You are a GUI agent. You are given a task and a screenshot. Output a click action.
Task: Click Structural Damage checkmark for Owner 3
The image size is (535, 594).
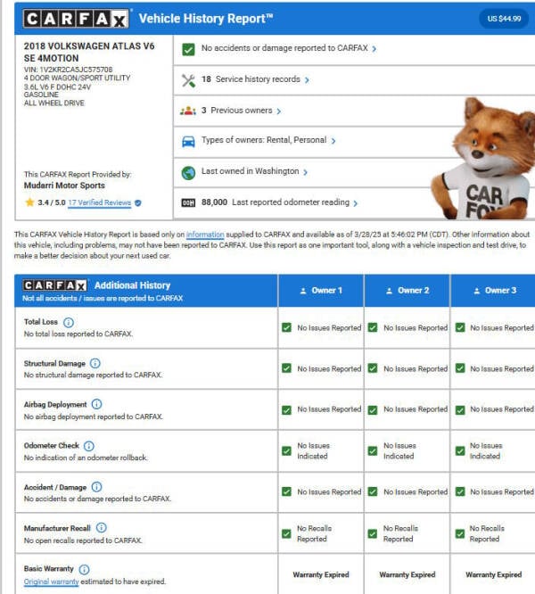coord(460,368)
